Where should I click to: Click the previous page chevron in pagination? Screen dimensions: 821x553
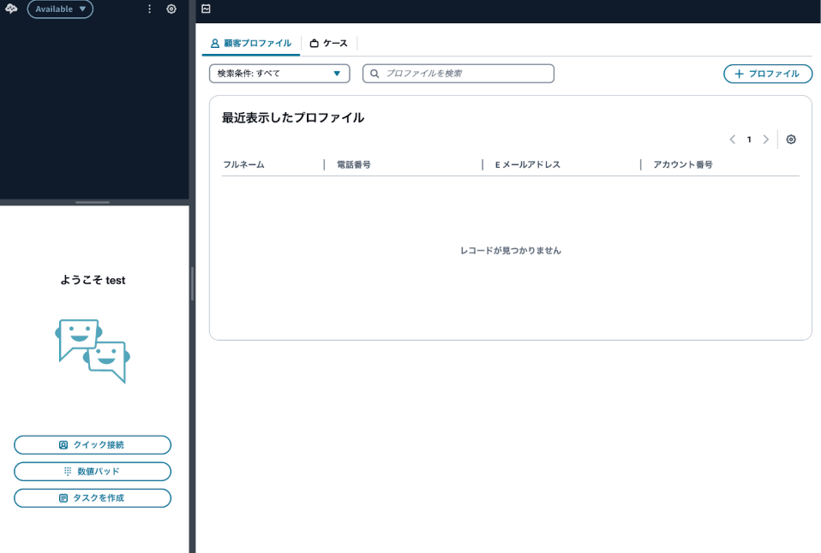coord(733,139)
